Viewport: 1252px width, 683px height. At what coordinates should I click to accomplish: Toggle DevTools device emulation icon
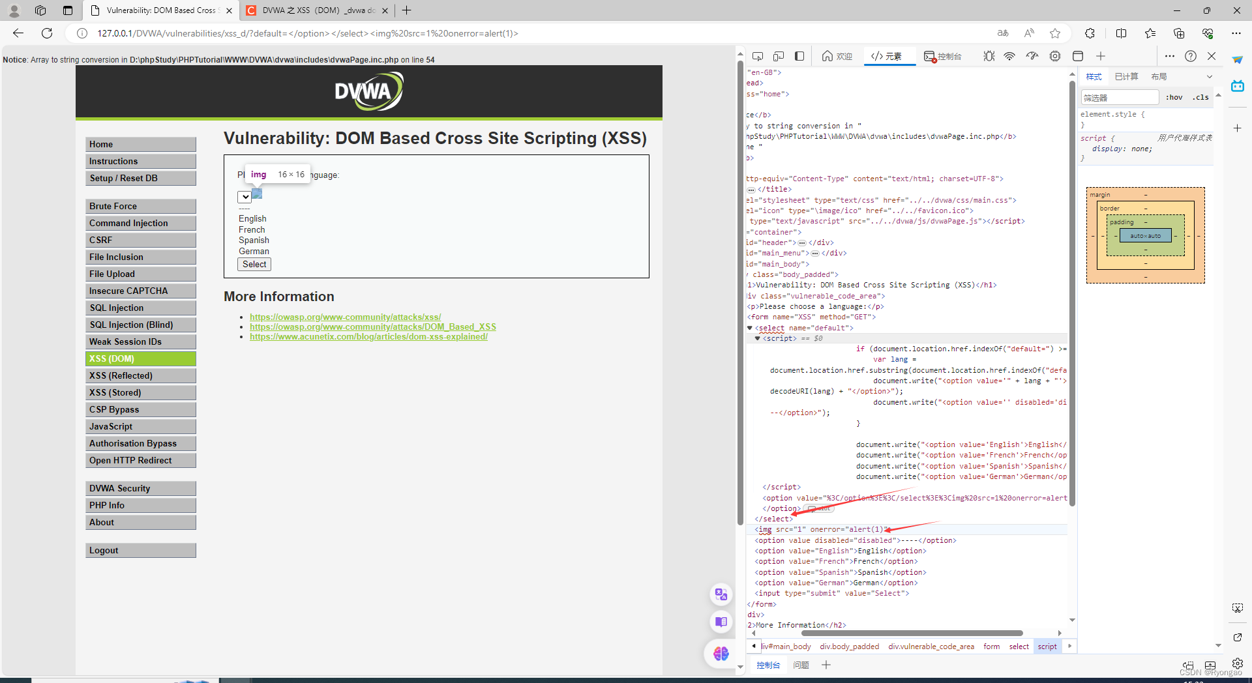pyautogui.click(x=779, y=56)
